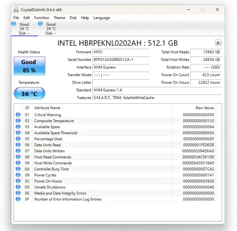Screen dimensions: 237x231
Task: Click the ID column header
Action: [x=27, y=108]
